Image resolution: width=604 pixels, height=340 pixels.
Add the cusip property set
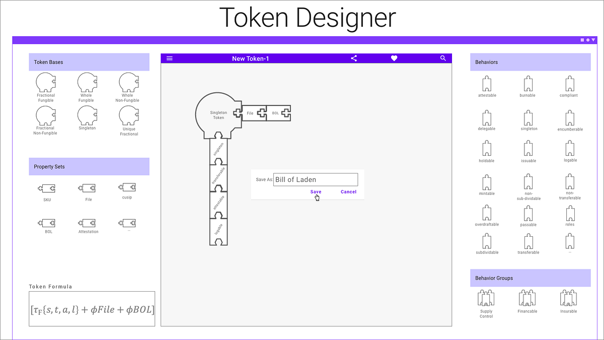(127, 186)
